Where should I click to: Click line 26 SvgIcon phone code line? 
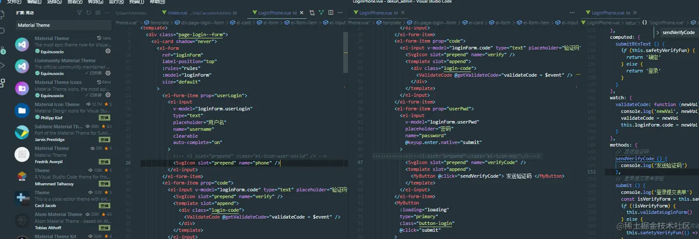227,163
